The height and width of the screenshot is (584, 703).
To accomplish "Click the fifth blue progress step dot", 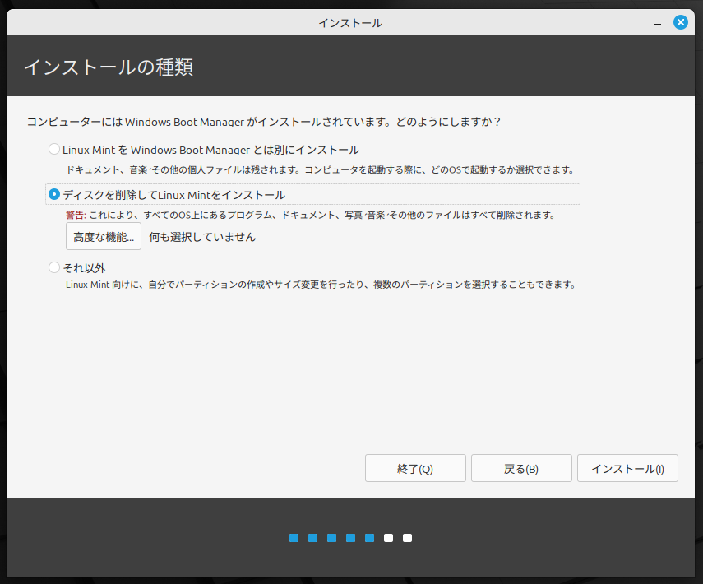I will (x=369, y=538).
